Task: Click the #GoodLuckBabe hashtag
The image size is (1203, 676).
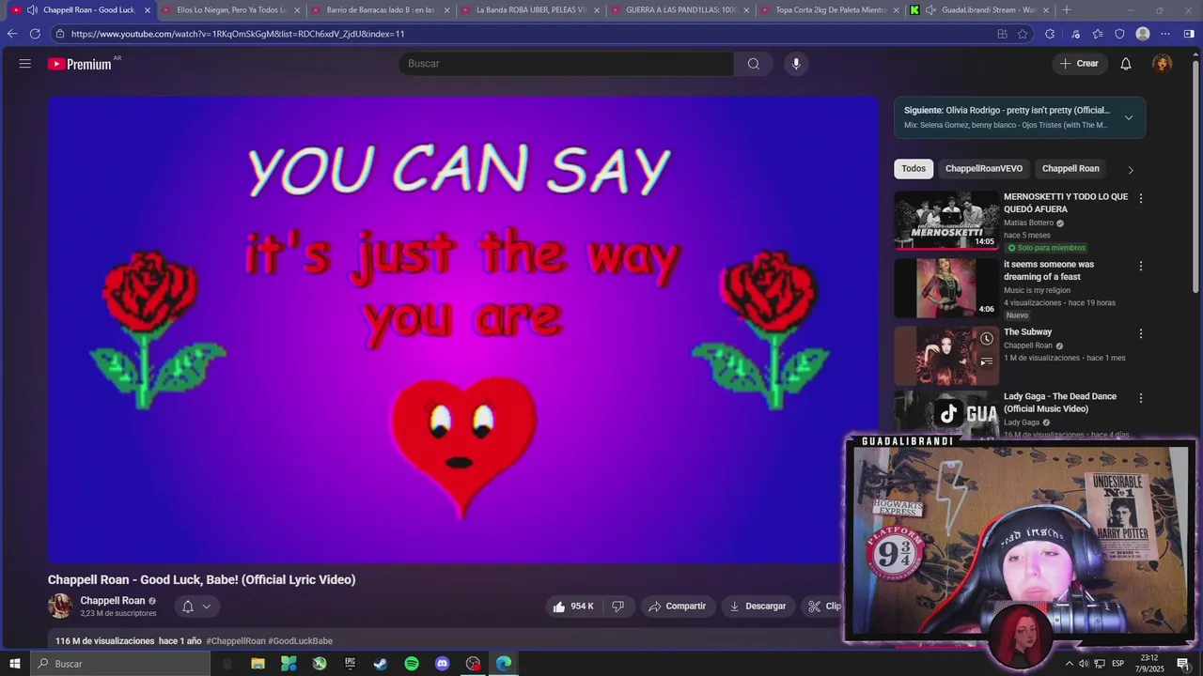Action: coord(301,641)
